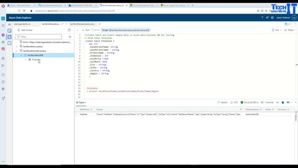The height and width of the screenshot is (168, 298).
Task: Open the Columns side panel in results
Action: 296,116
